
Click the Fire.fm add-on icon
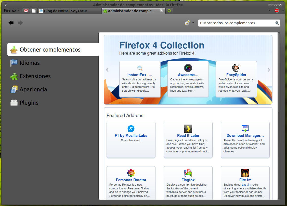click(x=245, y=173)
